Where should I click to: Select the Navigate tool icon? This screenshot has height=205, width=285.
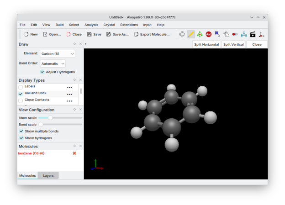(x=182, y=34)
